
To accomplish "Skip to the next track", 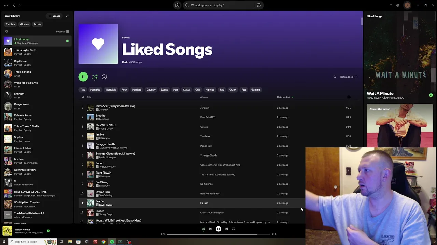I will [x=226, y=229].
